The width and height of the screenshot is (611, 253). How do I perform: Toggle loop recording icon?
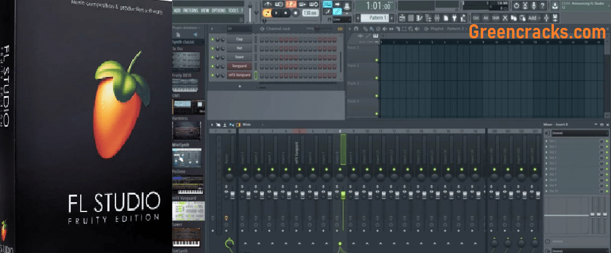[314, 4]
